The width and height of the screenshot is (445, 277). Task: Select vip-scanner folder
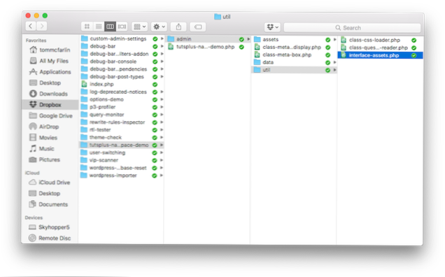click(x=122, y=160)
